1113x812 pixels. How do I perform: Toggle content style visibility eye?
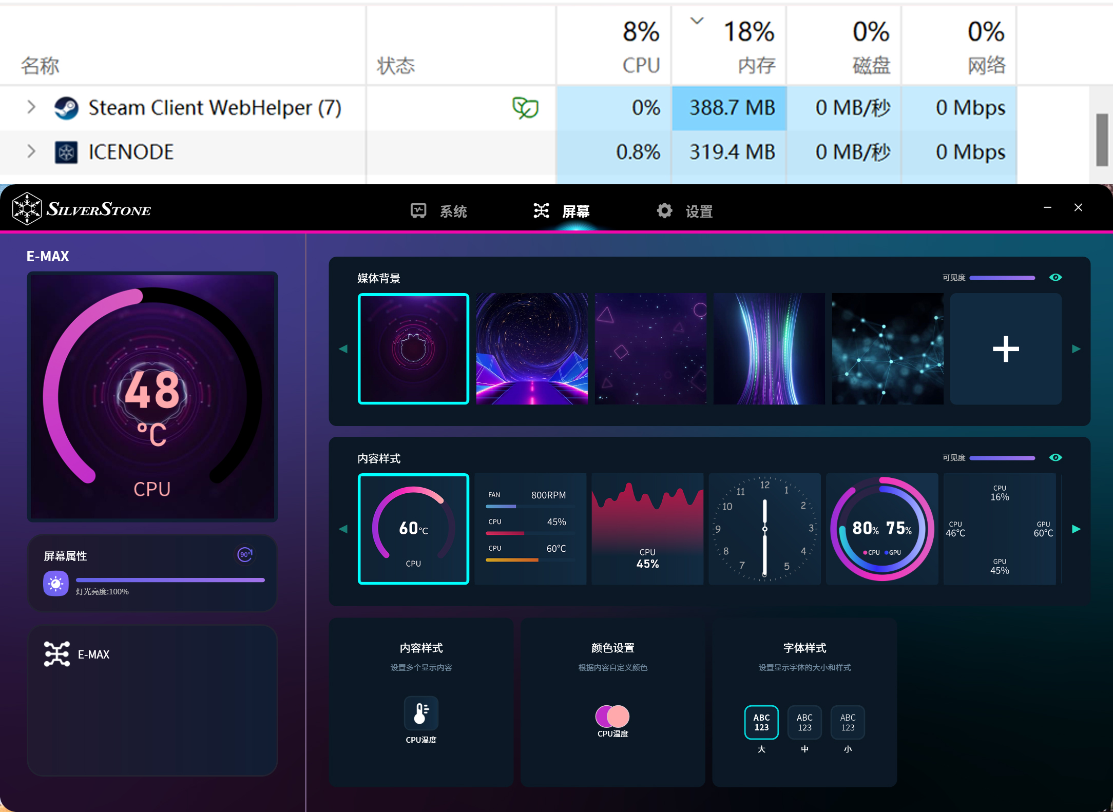click(x=1056, y=457)
